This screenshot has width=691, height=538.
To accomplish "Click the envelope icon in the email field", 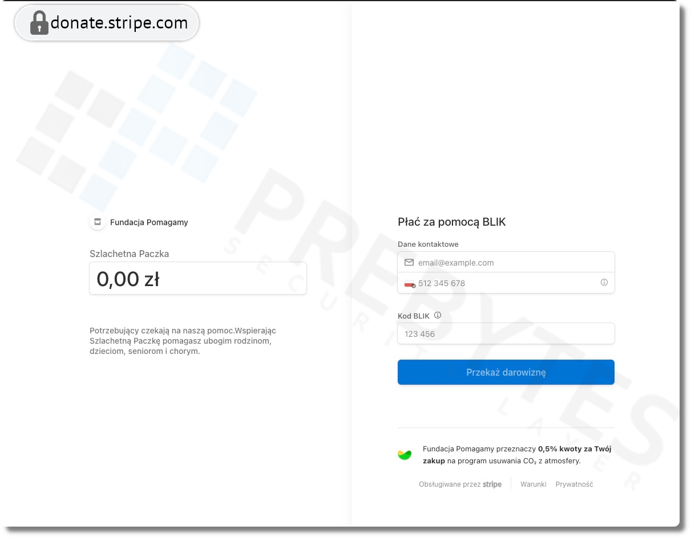I will tap(409, 263).
